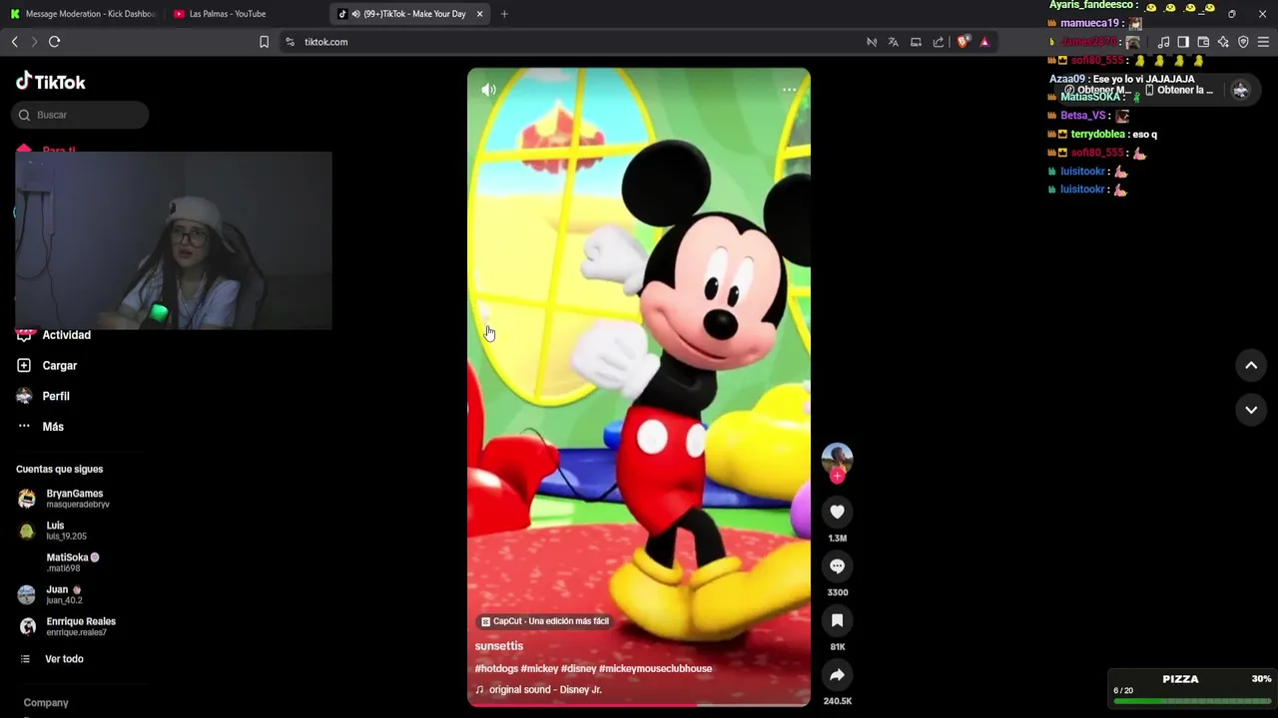Screen dimensions: 1278x718
Task: Open MatiSoka followed account
Action: 59,562
